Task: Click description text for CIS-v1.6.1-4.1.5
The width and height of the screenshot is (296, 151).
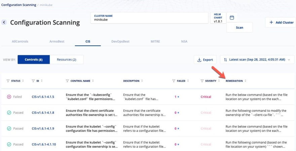Action: (141, 97)
